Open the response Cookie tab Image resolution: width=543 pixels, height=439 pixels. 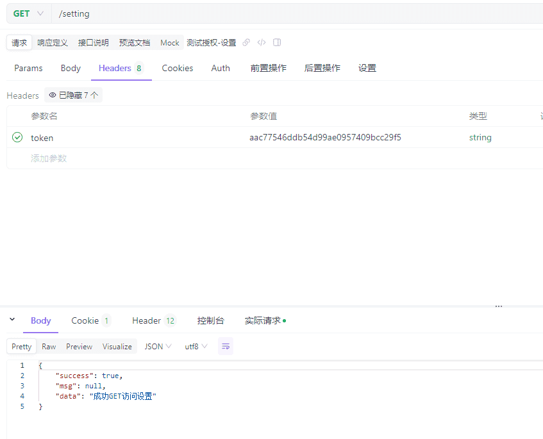coord(91,320)
